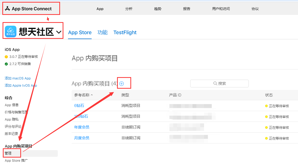
Task: Open 价格与销售范围 in sidebar
Action: point(16,112)
